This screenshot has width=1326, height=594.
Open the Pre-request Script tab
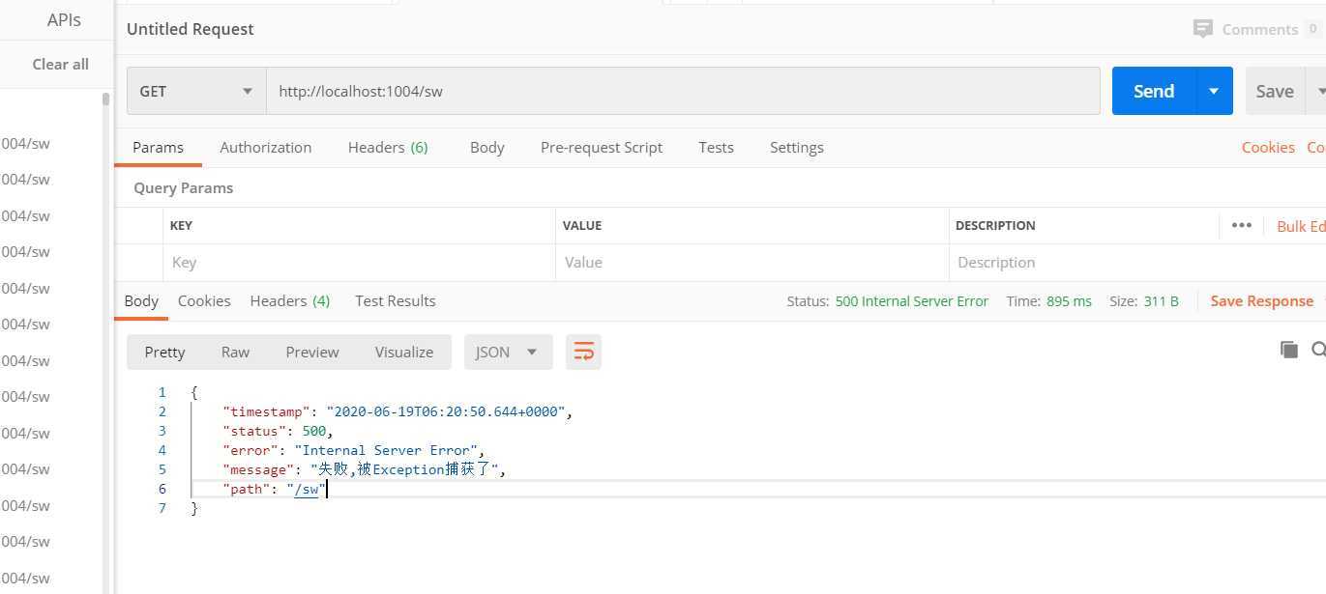point(601,147)
